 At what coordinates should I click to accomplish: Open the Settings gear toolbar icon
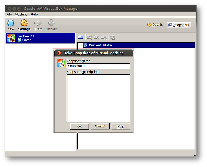coord(24,23)
